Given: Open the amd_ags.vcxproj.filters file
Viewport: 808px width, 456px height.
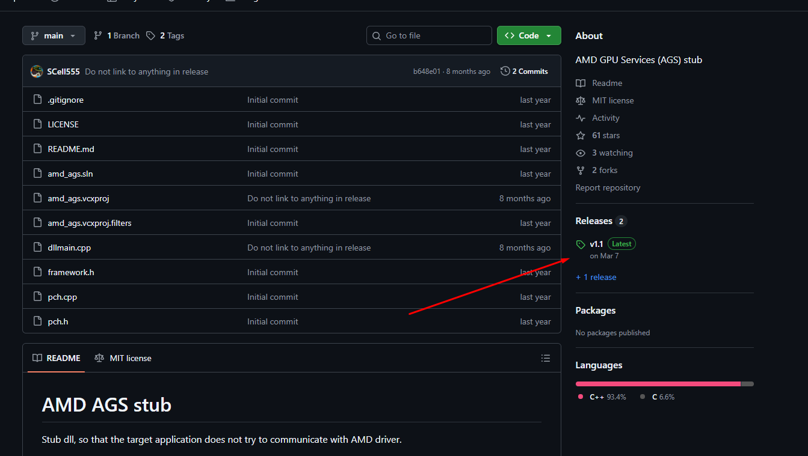Looking at the screenshot, I should tap(90, 223).
